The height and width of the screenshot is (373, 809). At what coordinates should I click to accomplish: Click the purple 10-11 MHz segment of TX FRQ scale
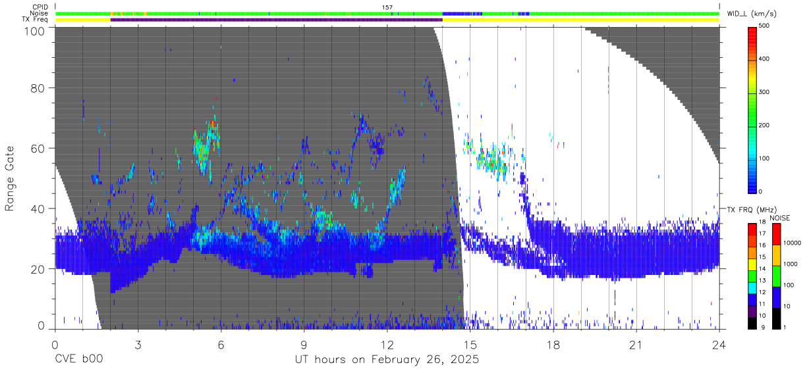pos(752,311)
